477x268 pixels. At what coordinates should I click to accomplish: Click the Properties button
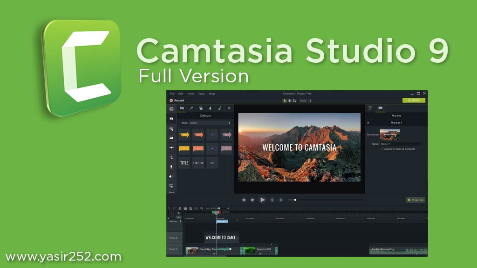pyautogui.click(x=416, y=200)
